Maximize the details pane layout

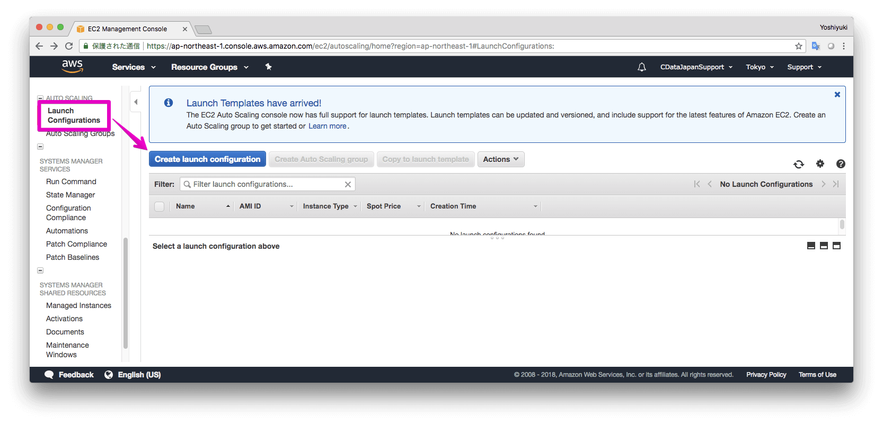click(836, 246)
